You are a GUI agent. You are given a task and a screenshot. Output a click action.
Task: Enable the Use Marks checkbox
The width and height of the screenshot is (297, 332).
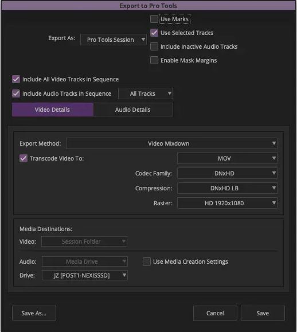(x=154, y=19)
